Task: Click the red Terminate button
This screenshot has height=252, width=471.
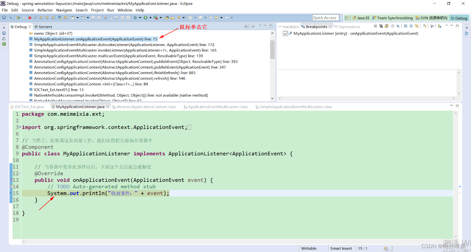Action: tap(30, 18)
